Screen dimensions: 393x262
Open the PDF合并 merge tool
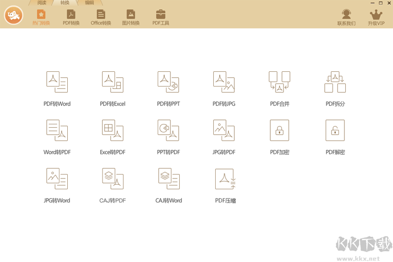280,82
